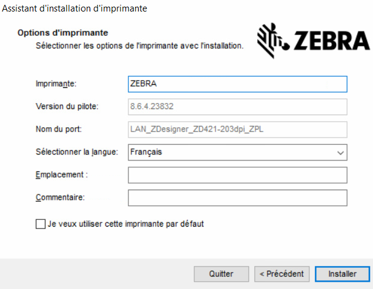This screenshot has height=289, width=373.
Task: Click the Zebra logo image
Action: [314, 41]
